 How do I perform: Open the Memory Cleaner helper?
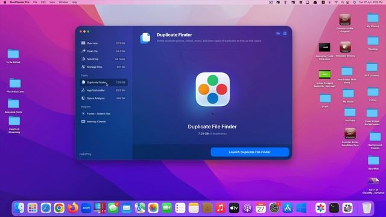[103, 122]
